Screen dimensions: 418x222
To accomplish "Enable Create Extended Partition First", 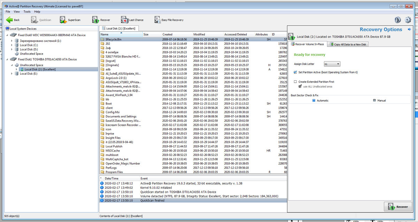I will (295, 82).
